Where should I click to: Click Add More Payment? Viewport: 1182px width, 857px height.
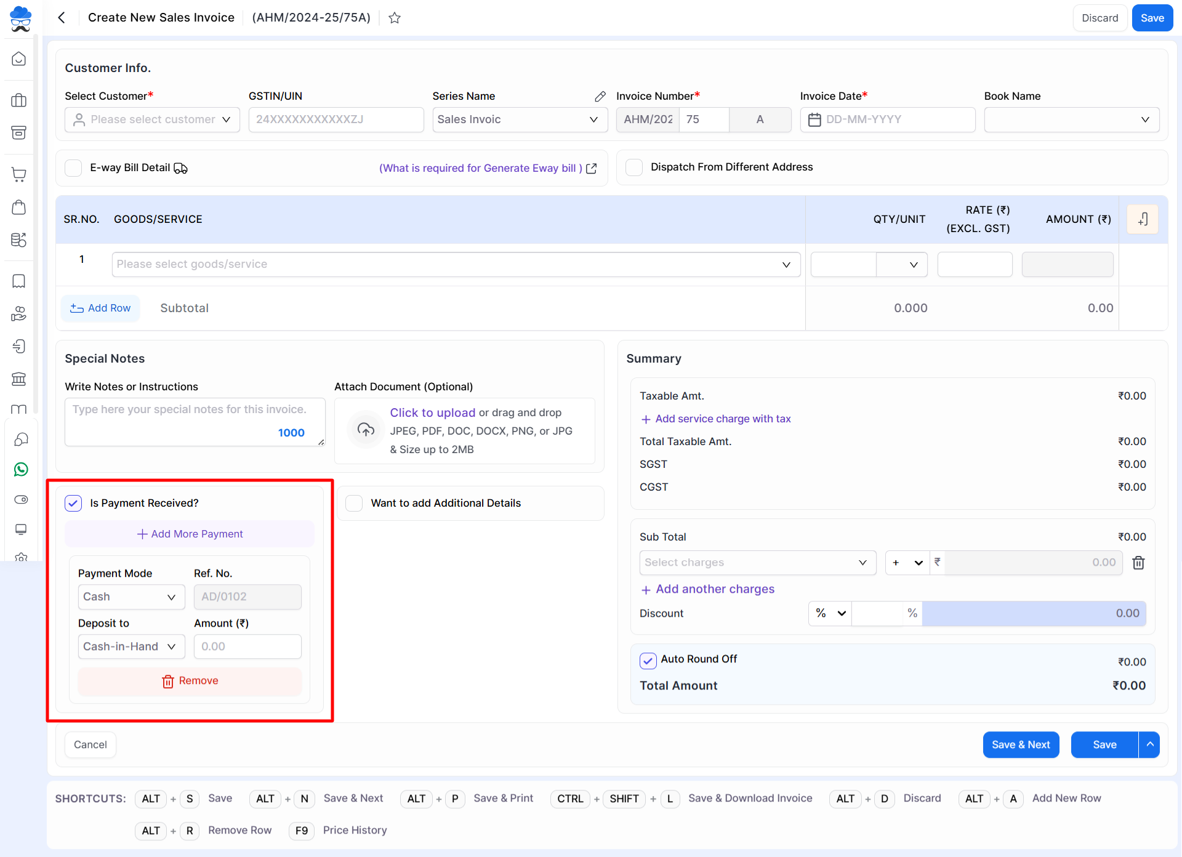tap(190, 534)
